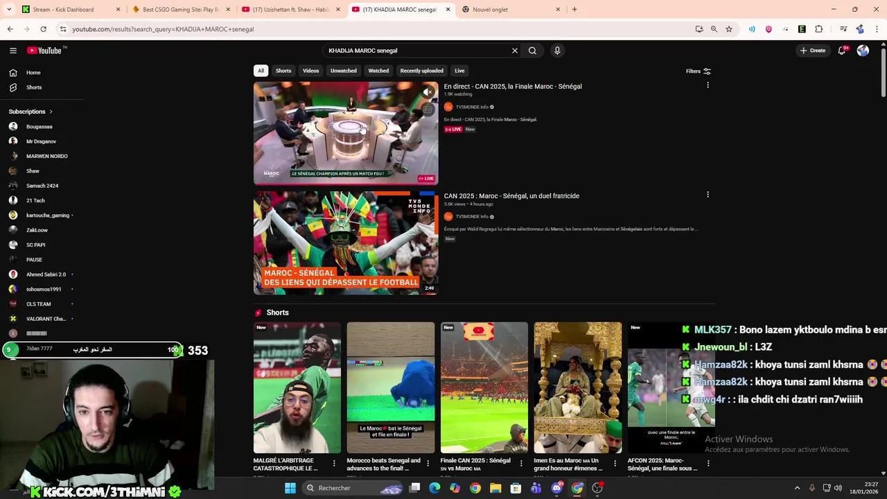
Task: Open Bougassaa subscription channel
Action: pos(39,127)
